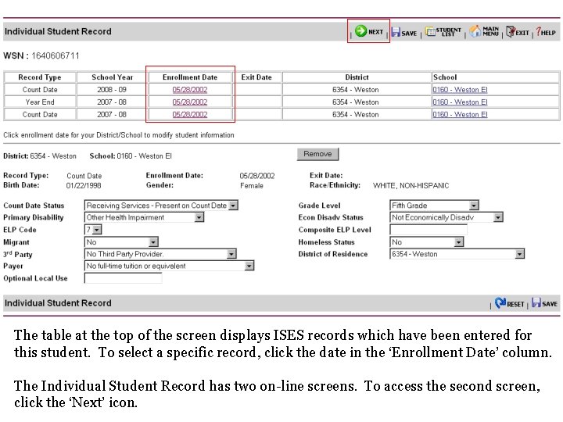563x422 pixels.
Task: Open Weston El school link for Year End row
Action: pyautogui.click(x=460, y=102)
